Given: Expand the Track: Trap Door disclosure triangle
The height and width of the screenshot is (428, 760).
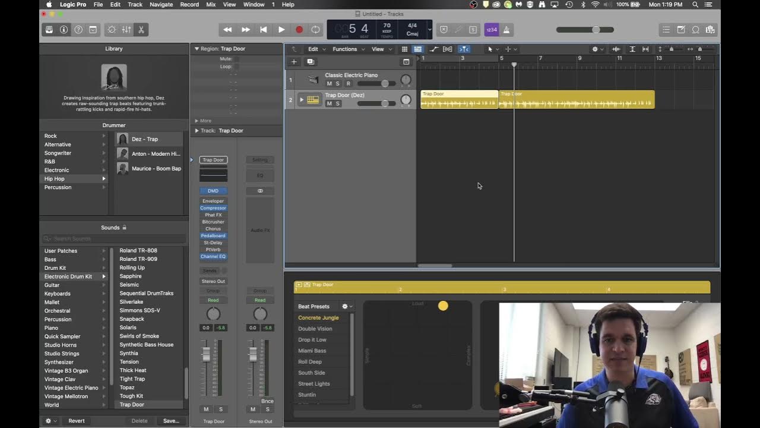Looking at the screenshot, I should pyautogui.click(x=197, y=131).
